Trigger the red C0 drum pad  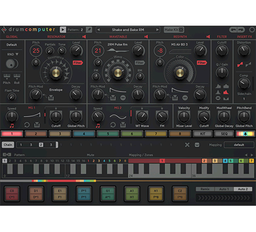tap(12, 194)
